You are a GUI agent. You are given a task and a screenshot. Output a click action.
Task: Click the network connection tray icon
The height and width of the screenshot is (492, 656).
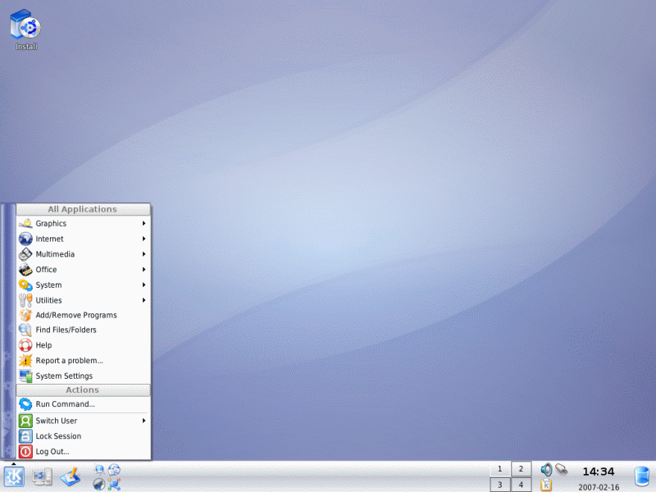pos(562,469)
